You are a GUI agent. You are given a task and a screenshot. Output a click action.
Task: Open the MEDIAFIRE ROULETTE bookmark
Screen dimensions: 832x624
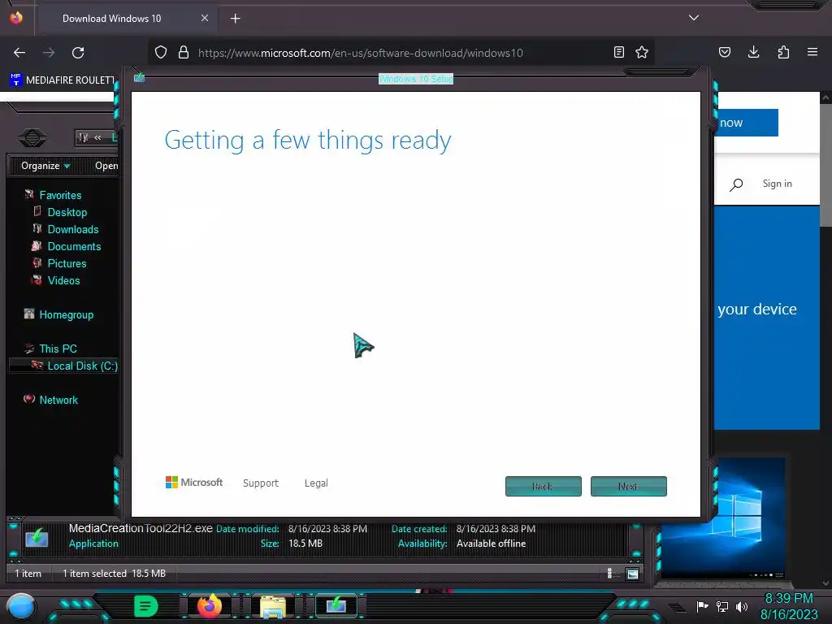pyautogui.click(x=63, y=80)
